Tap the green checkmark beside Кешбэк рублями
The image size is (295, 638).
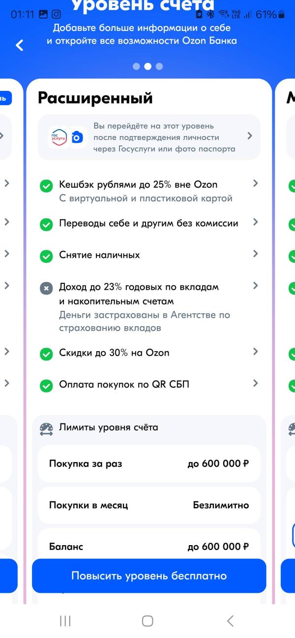click(x=46, y=186)
